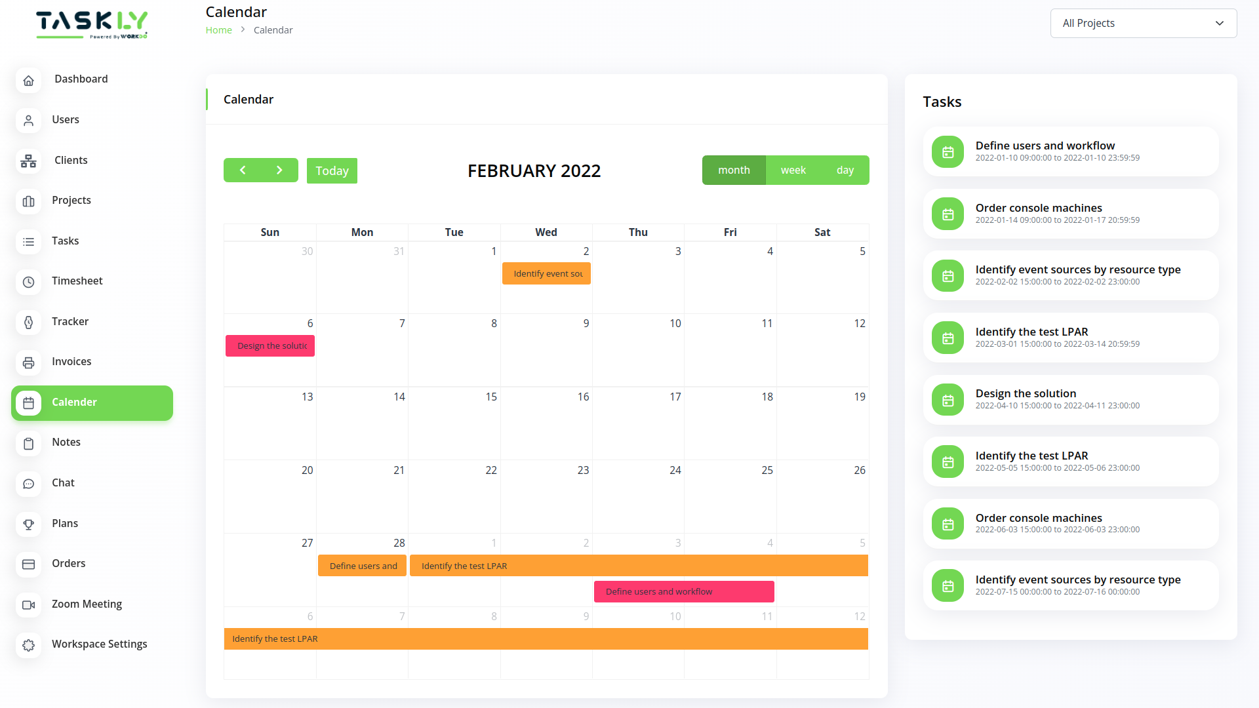Open Clients via its sidebar icon
This screenshot has height=708, width=1259.
(x=29, y=161)
